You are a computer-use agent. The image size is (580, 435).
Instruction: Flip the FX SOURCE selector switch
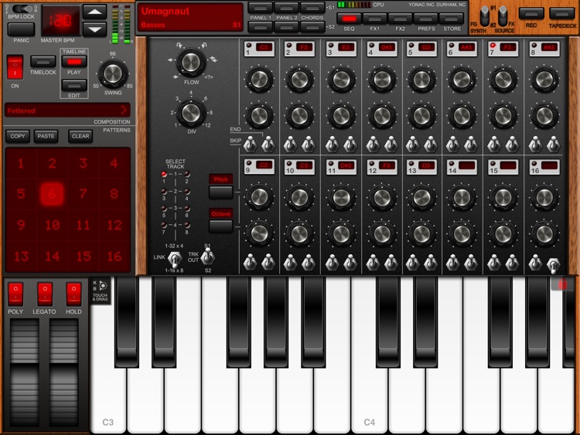pos(503,16)
